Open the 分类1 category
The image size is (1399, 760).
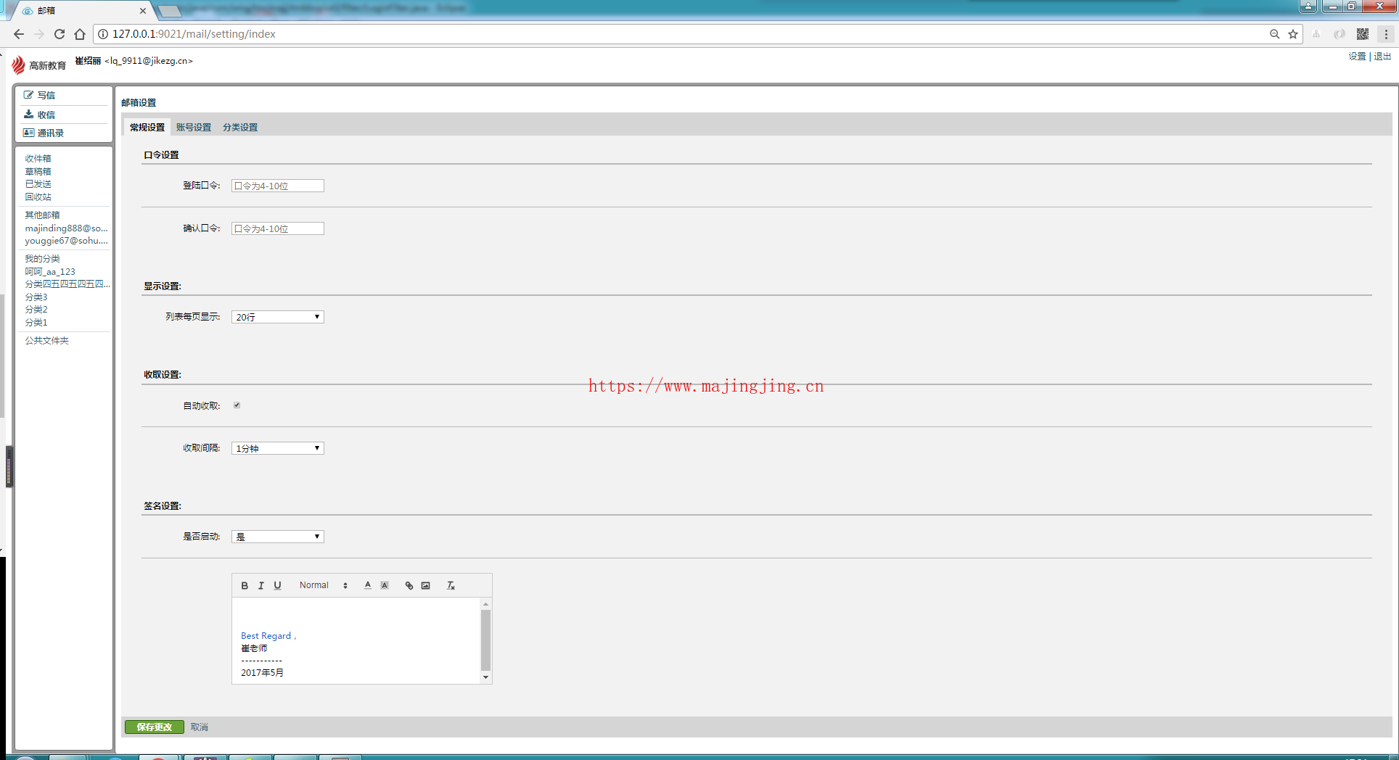pyautogui.click(x=36, y=322)
